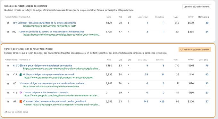The width and height of the screenshot is (218, 119).
Task: Open Comment j'écris des newsletters en 15 minutes title
Action: coord(47,23)
